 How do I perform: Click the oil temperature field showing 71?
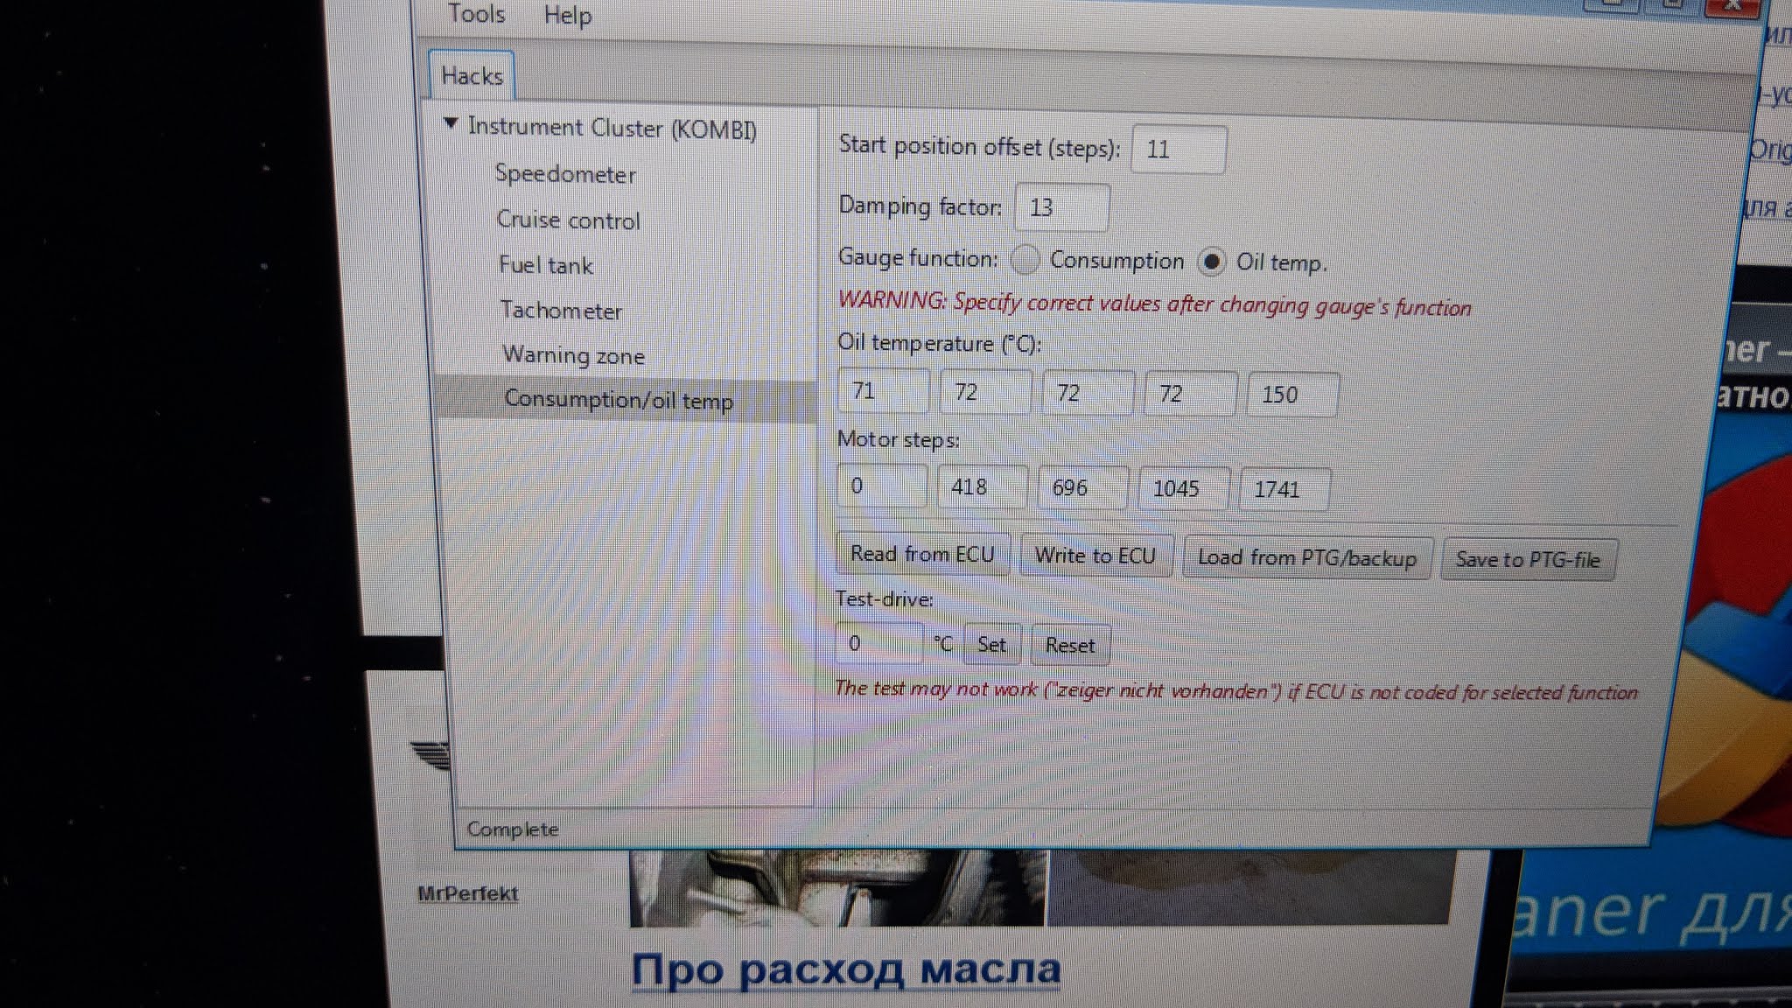tap(883, 390)
